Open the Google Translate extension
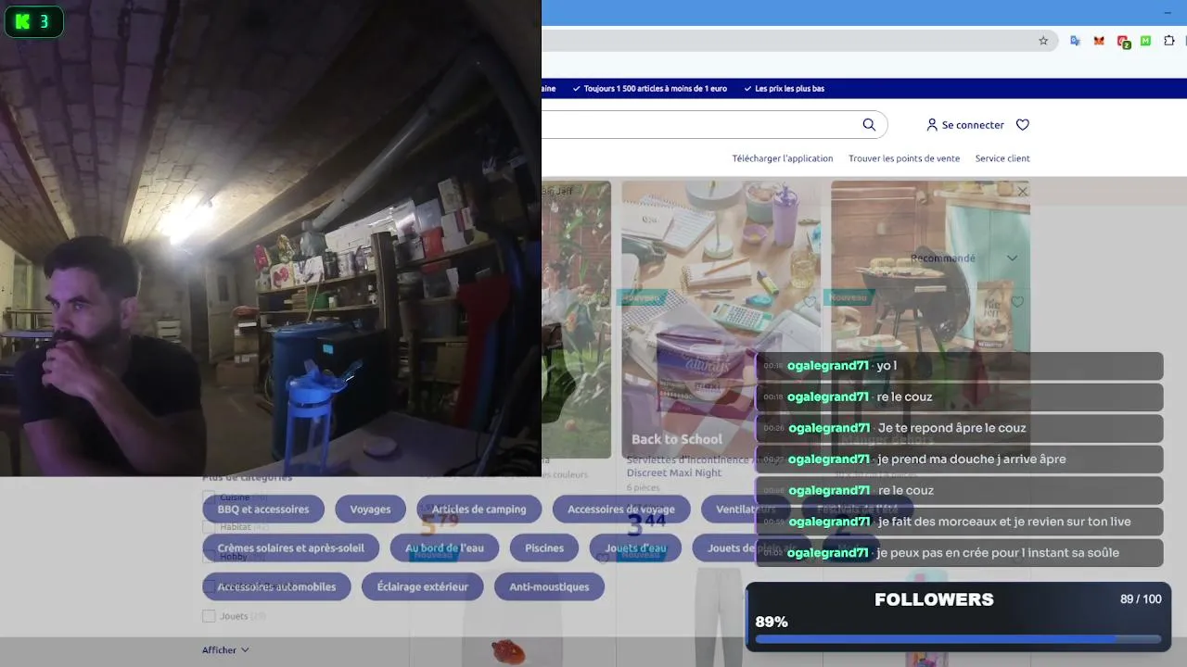1187x667 pixels. pos(1075,41)
